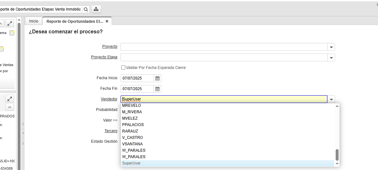
Task: Click into the Fecha Inicio date field
Action: click(x=137, y=78)
